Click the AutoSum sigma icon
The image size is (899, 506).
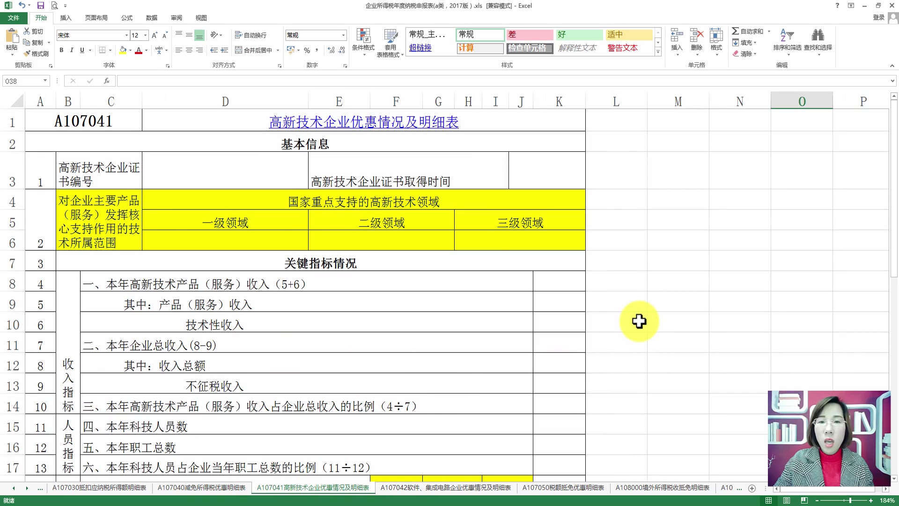[x=736, y=31]
